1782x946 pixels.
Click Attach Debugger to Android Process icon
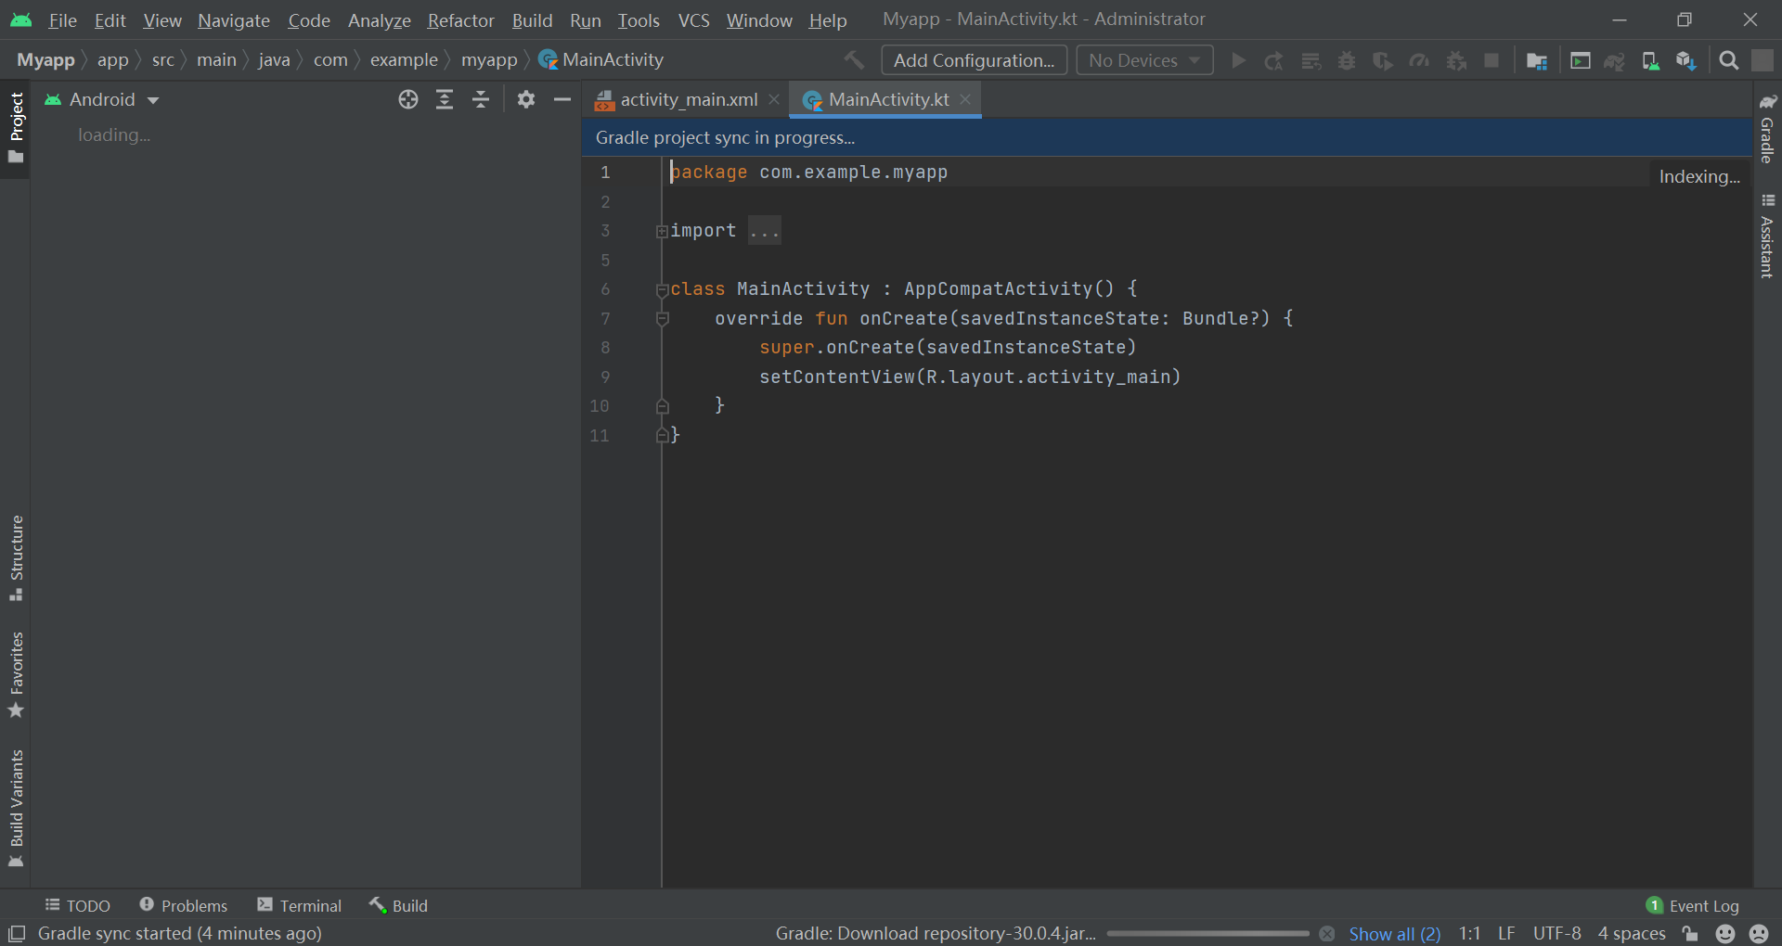click(1456, 60)
